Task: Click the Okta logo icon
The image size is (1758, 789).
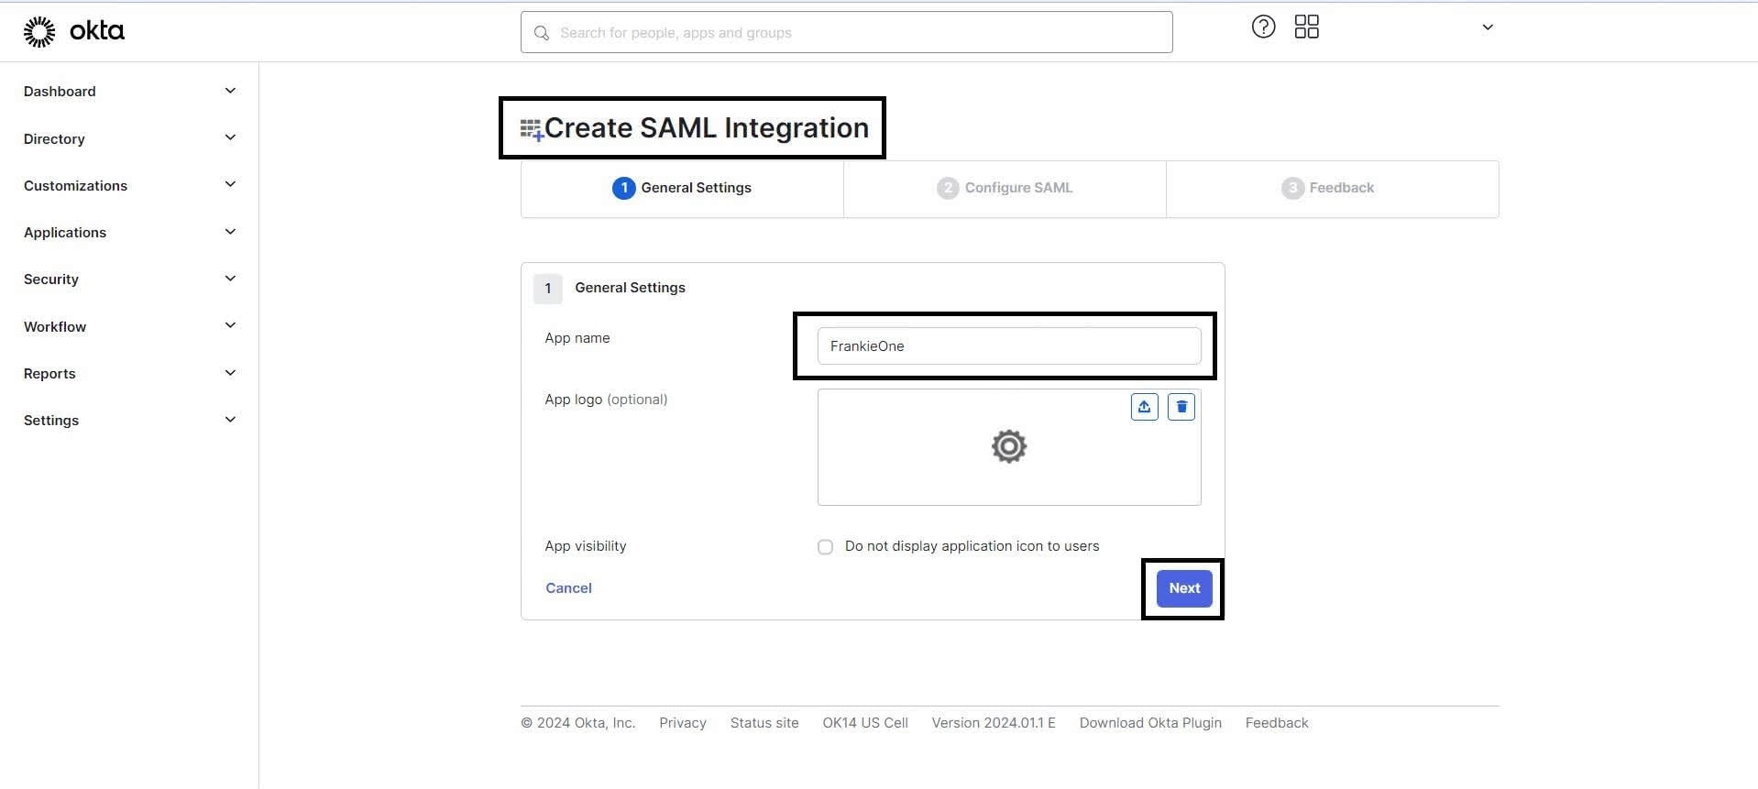Action: [39, 31]
